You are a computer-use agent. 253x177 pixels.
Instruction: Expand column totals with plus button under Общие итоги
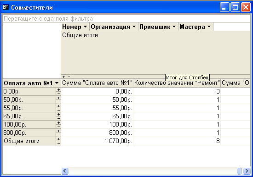pyautogui.click(x=64, y=77)
